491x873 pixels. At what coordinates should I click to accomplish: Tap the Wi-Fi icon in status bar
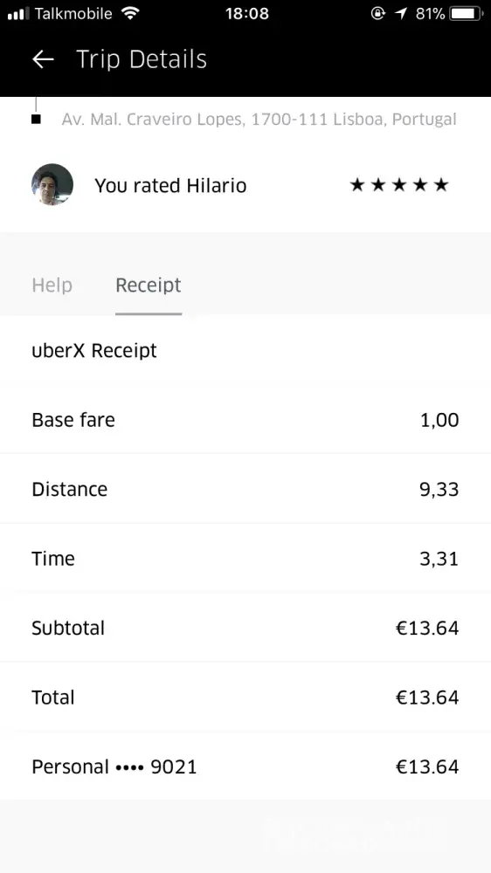coord(130,13)
